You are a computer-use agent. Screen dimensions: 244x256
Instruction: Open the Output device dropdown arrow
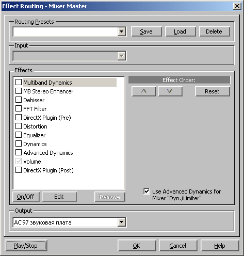click(x=122, y=222)
